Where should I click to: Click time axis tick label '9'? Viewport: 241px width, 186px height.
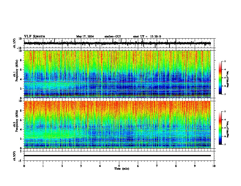(x=195, y=166)
